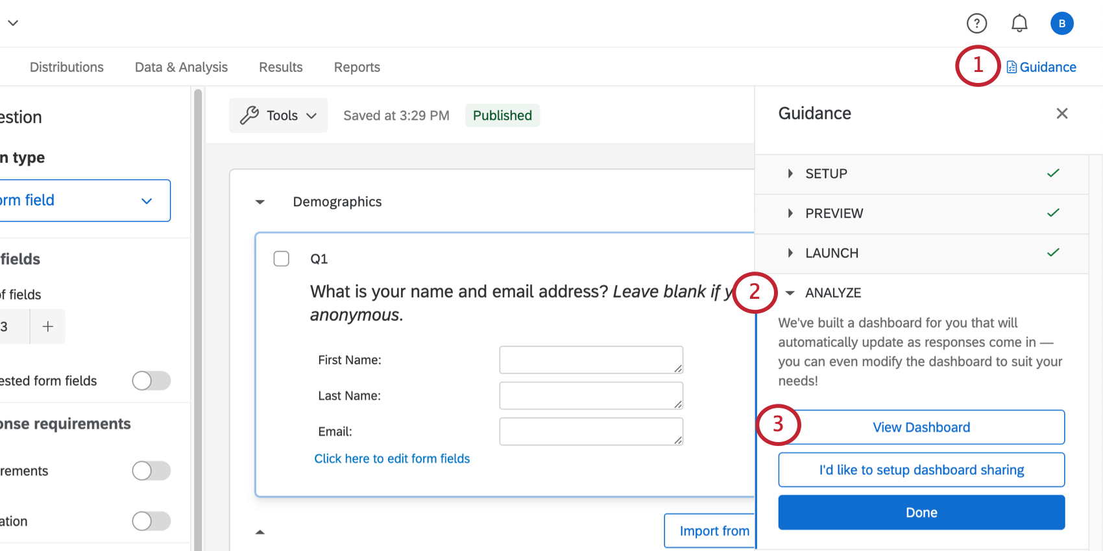Viewport: 1103px width, 551px height.
Task: Expand the SETUP guidance section
Action: point(790,174)
